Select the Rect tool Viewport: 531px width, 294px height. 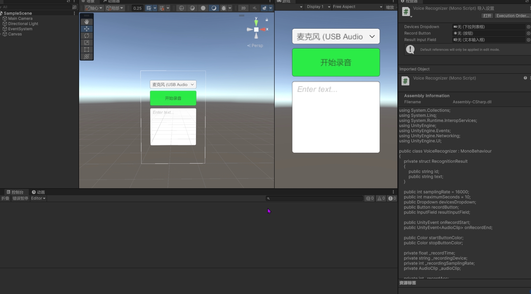[86, 50]
